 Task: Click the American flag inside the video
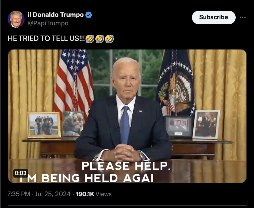point(74,81)
